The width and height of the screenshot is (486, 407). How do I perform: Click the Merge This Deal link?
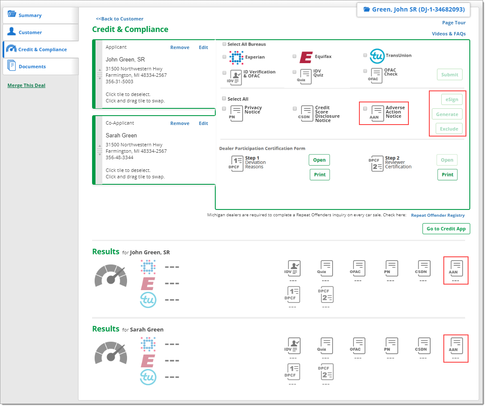click(26, 85)
